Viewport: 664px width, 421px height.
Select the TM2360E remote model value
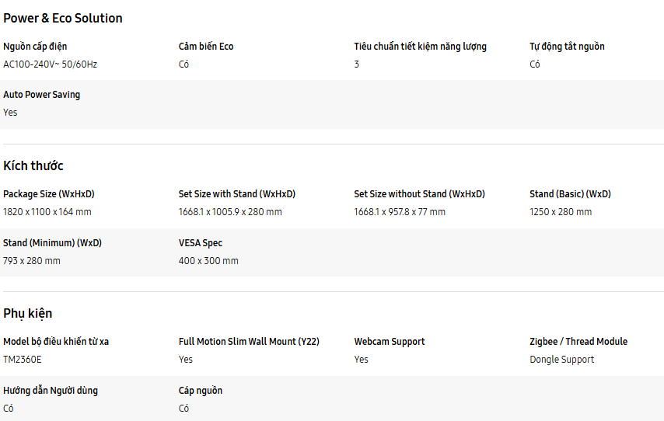(x=23, y=360)
